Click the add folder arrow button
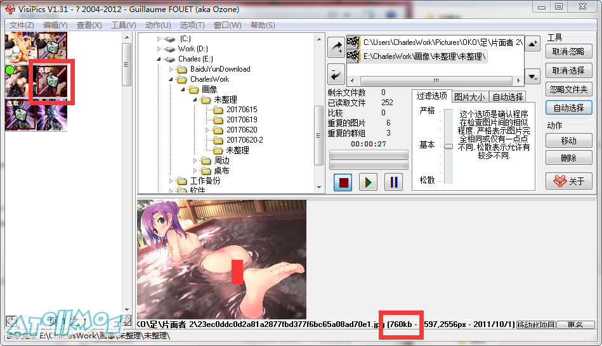 click(x=336, y=47)
